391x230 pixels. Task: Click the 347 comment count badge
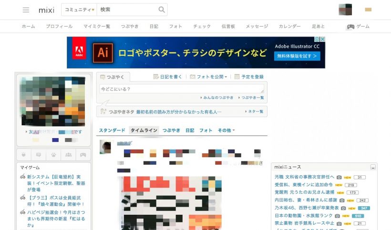tap(364, 208)
